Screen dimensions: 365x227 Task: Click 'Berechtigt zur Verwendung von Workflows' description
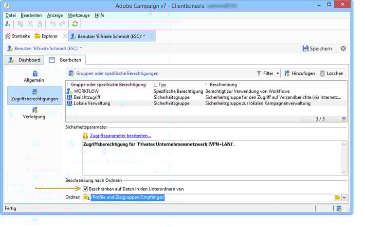[247, 91]
